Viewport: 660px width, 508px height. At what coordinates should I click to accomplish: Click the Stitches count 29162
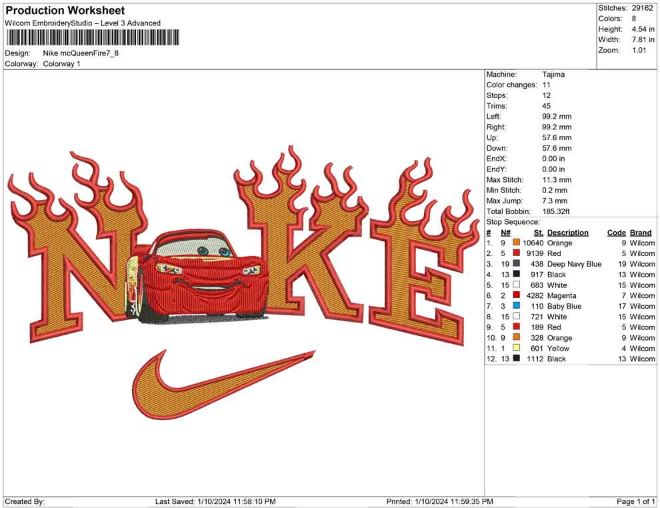(642, 8)
